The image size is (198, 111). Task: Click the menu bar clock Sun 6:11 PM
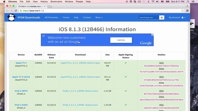click(x=178, y=2)
